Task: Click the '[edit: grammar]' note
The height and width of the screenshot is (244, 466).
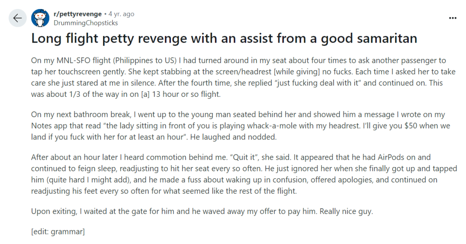Action: (x=58, y=232)
